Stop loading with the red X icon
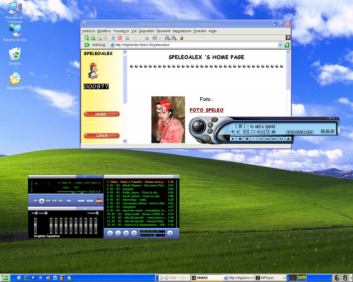The width and height of the screenshot is (353, 282). (x=120, y=38)
